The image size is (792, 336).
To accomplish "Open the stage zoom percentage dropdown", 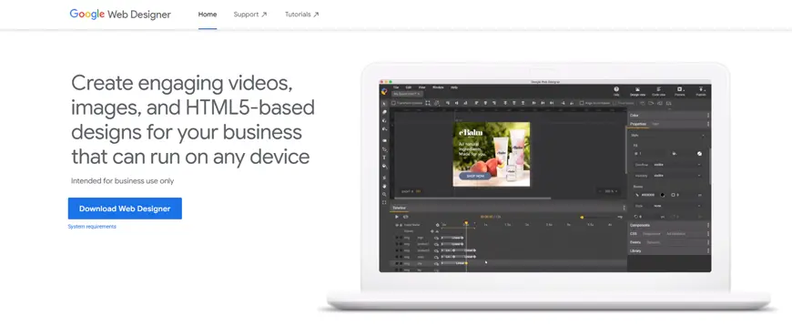I will [x=609, y=191].
